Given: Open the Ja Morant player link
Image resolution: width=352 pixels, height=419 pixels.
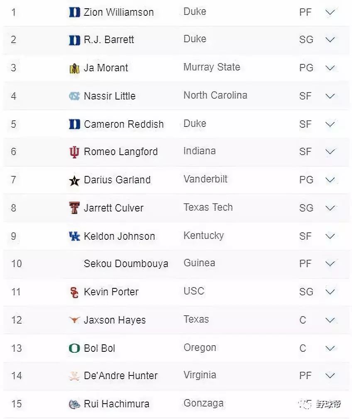Looking at the screenshot, I should pos(106,68).
